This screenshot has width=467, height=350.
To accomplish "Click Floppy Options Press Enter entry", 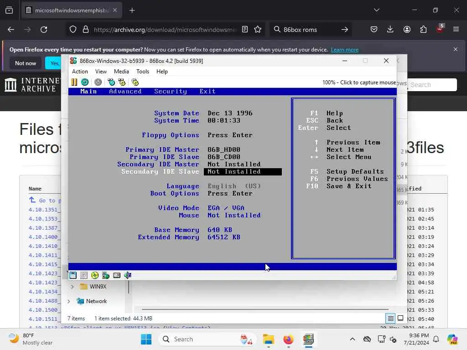I will point(230,135).
